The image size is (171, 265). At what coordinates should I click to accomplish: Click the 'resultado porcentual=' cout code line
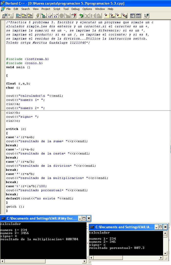47,190
